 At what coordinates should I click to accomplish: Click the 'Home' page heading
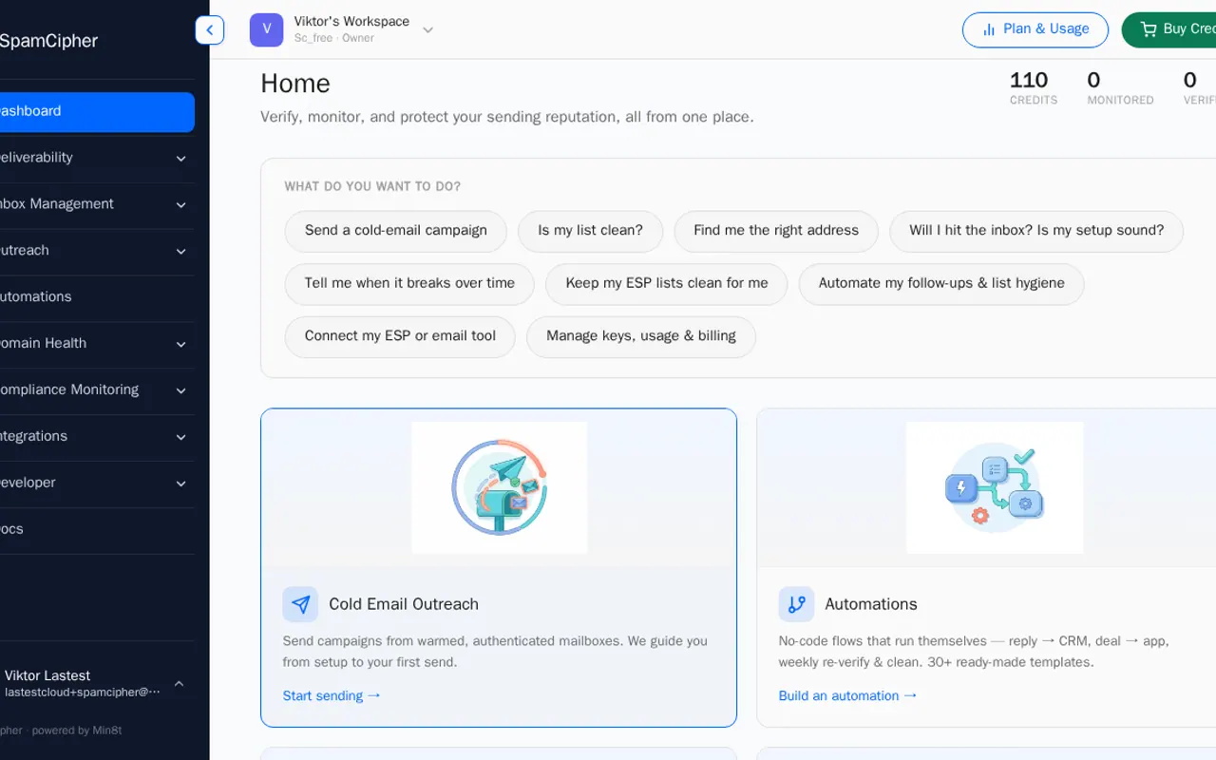tap(295, 84)
